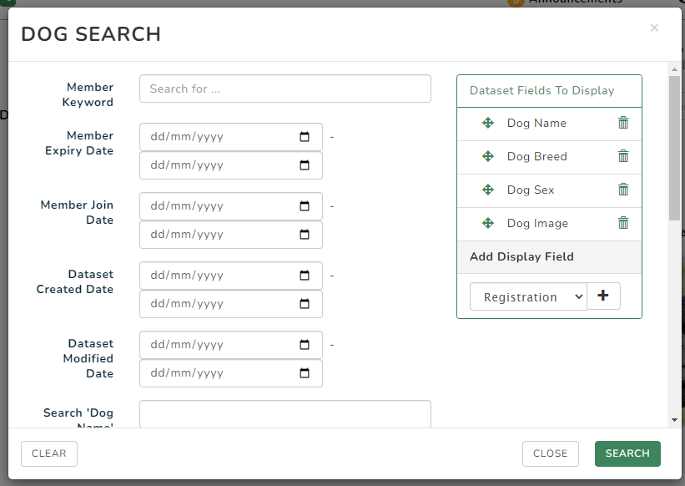Screen dimensions: 685x486
Task: Click the scrollbar down arrow
Action: tap(674, 420)
